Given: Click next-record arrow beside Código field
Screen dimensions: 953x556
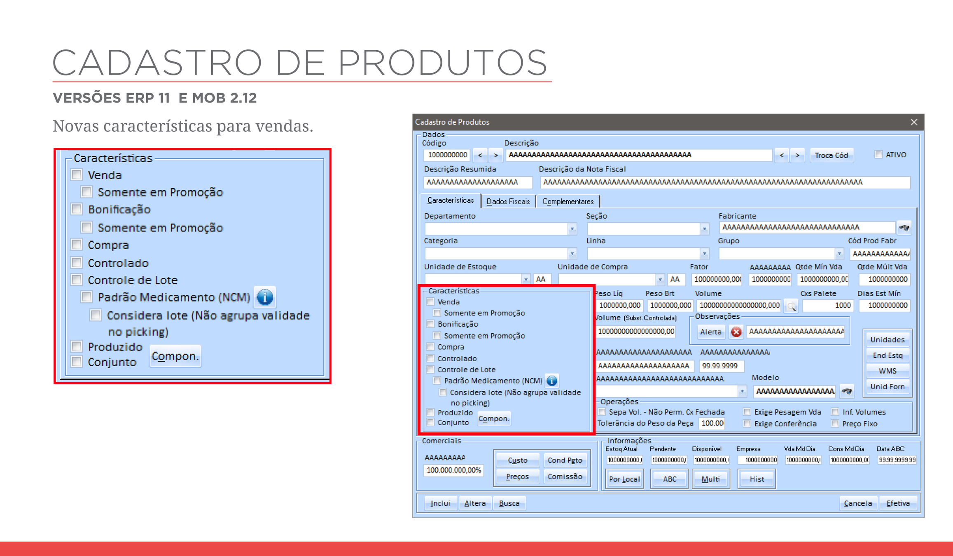Looking at the screenshot, I should tap(496, 155).
